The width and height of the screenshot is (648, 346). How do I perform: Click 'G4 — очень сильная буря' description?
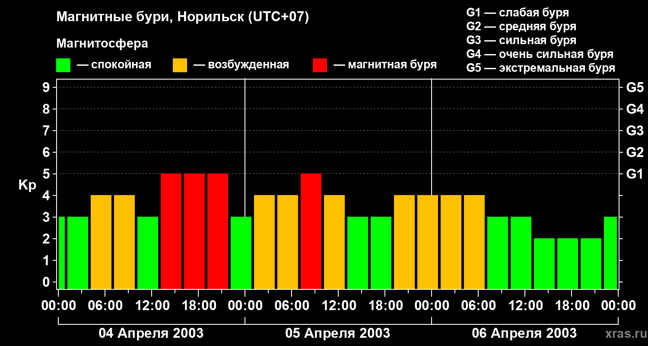pos(540,54)
